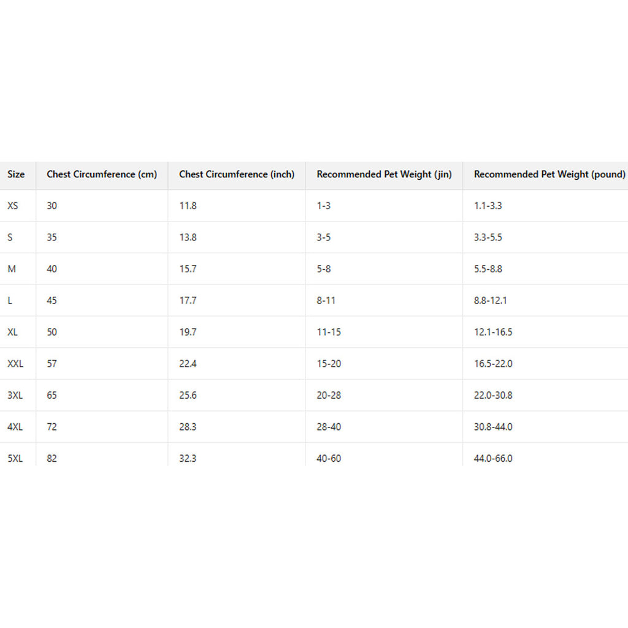
Task: Select the 1.1-3.3 pound weight cell
Action: pos(488,206)
